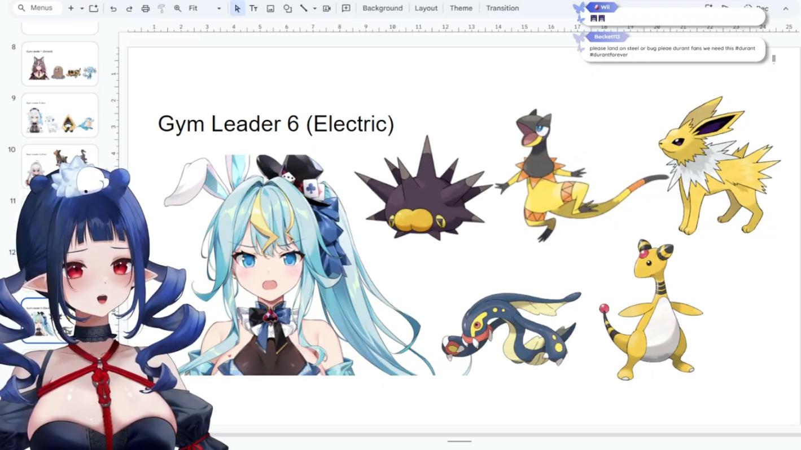The width and height of the screenshot is (801, 450).
Task: Open the Background options
Action: click(383, 8)
